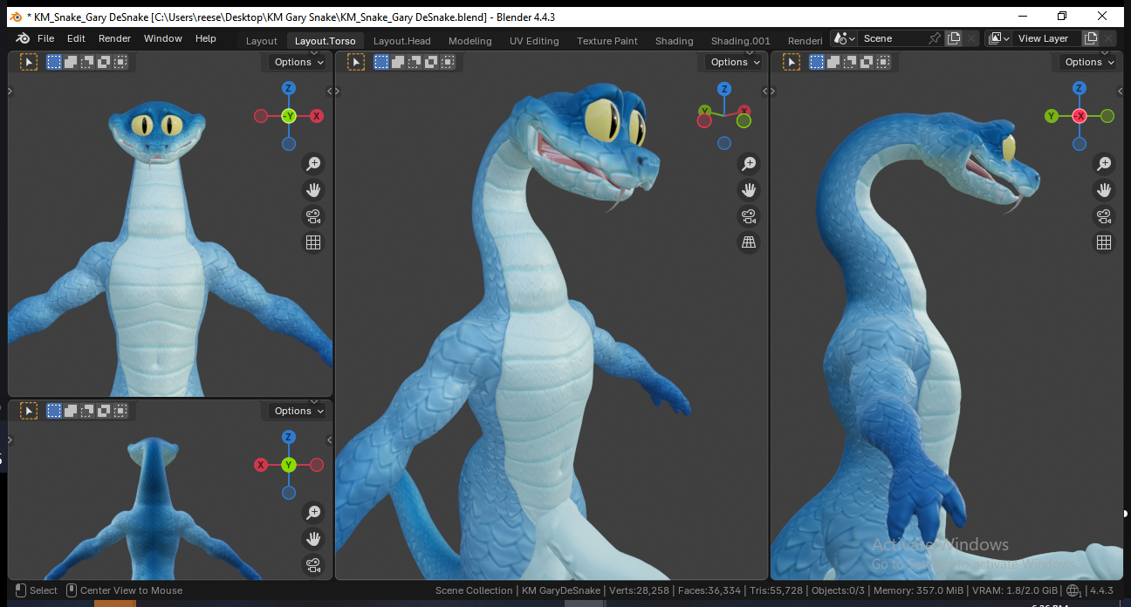
Task: Open the camera view icon in the right viewport
Action: 1104,215
